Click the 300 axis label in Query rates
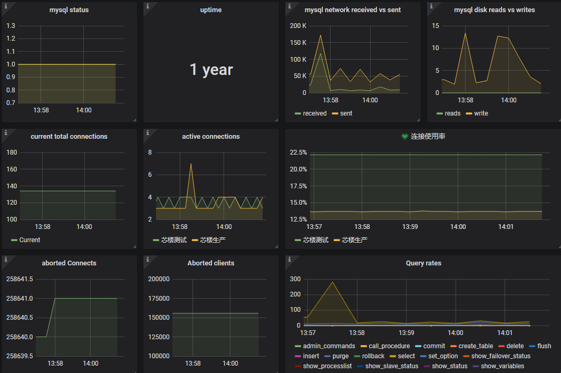This screenshot has height=373, width=561. point(295,279)
